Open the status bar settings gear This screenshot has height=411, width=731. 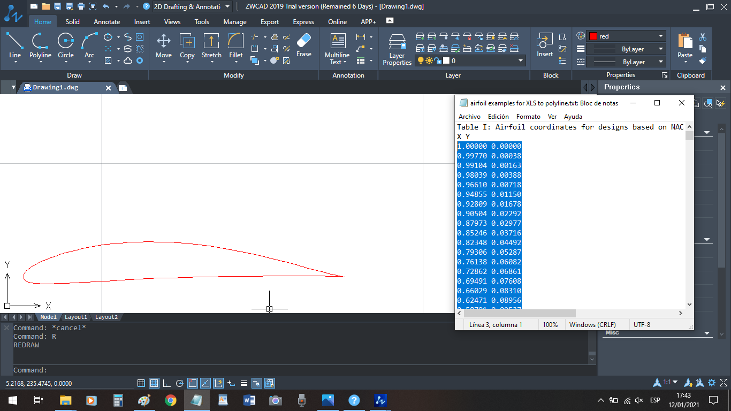point(712,383)
